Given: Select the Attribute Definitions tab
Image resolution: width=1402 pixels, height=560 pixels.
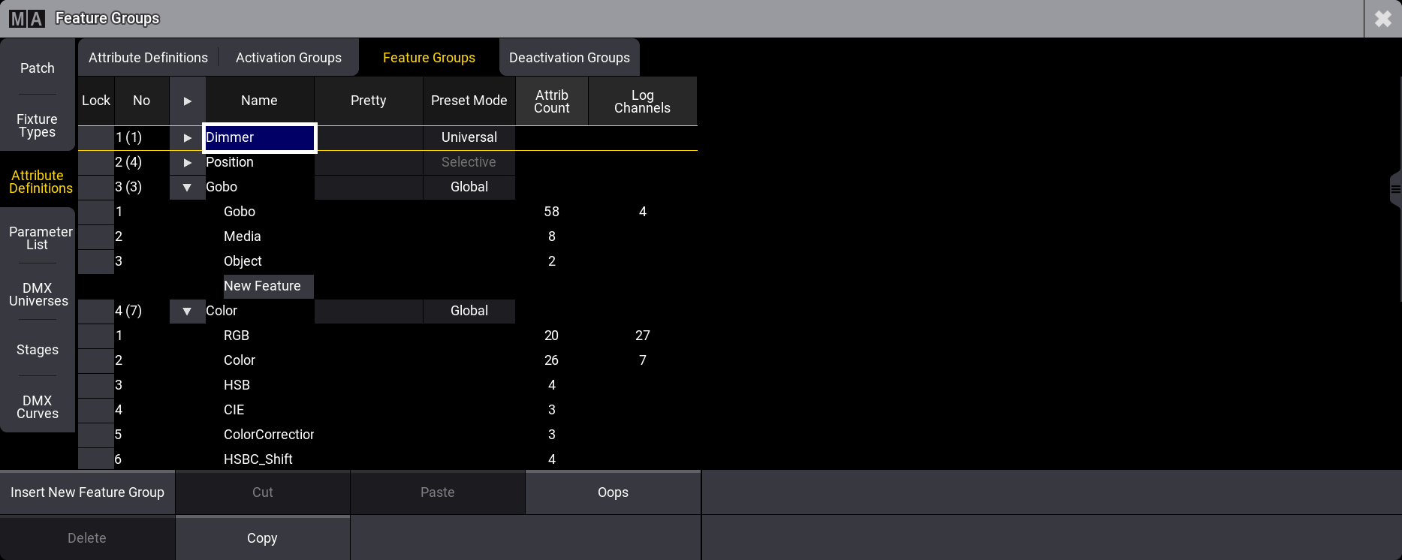Looking at the screenshot, I should tap(148, 58).
